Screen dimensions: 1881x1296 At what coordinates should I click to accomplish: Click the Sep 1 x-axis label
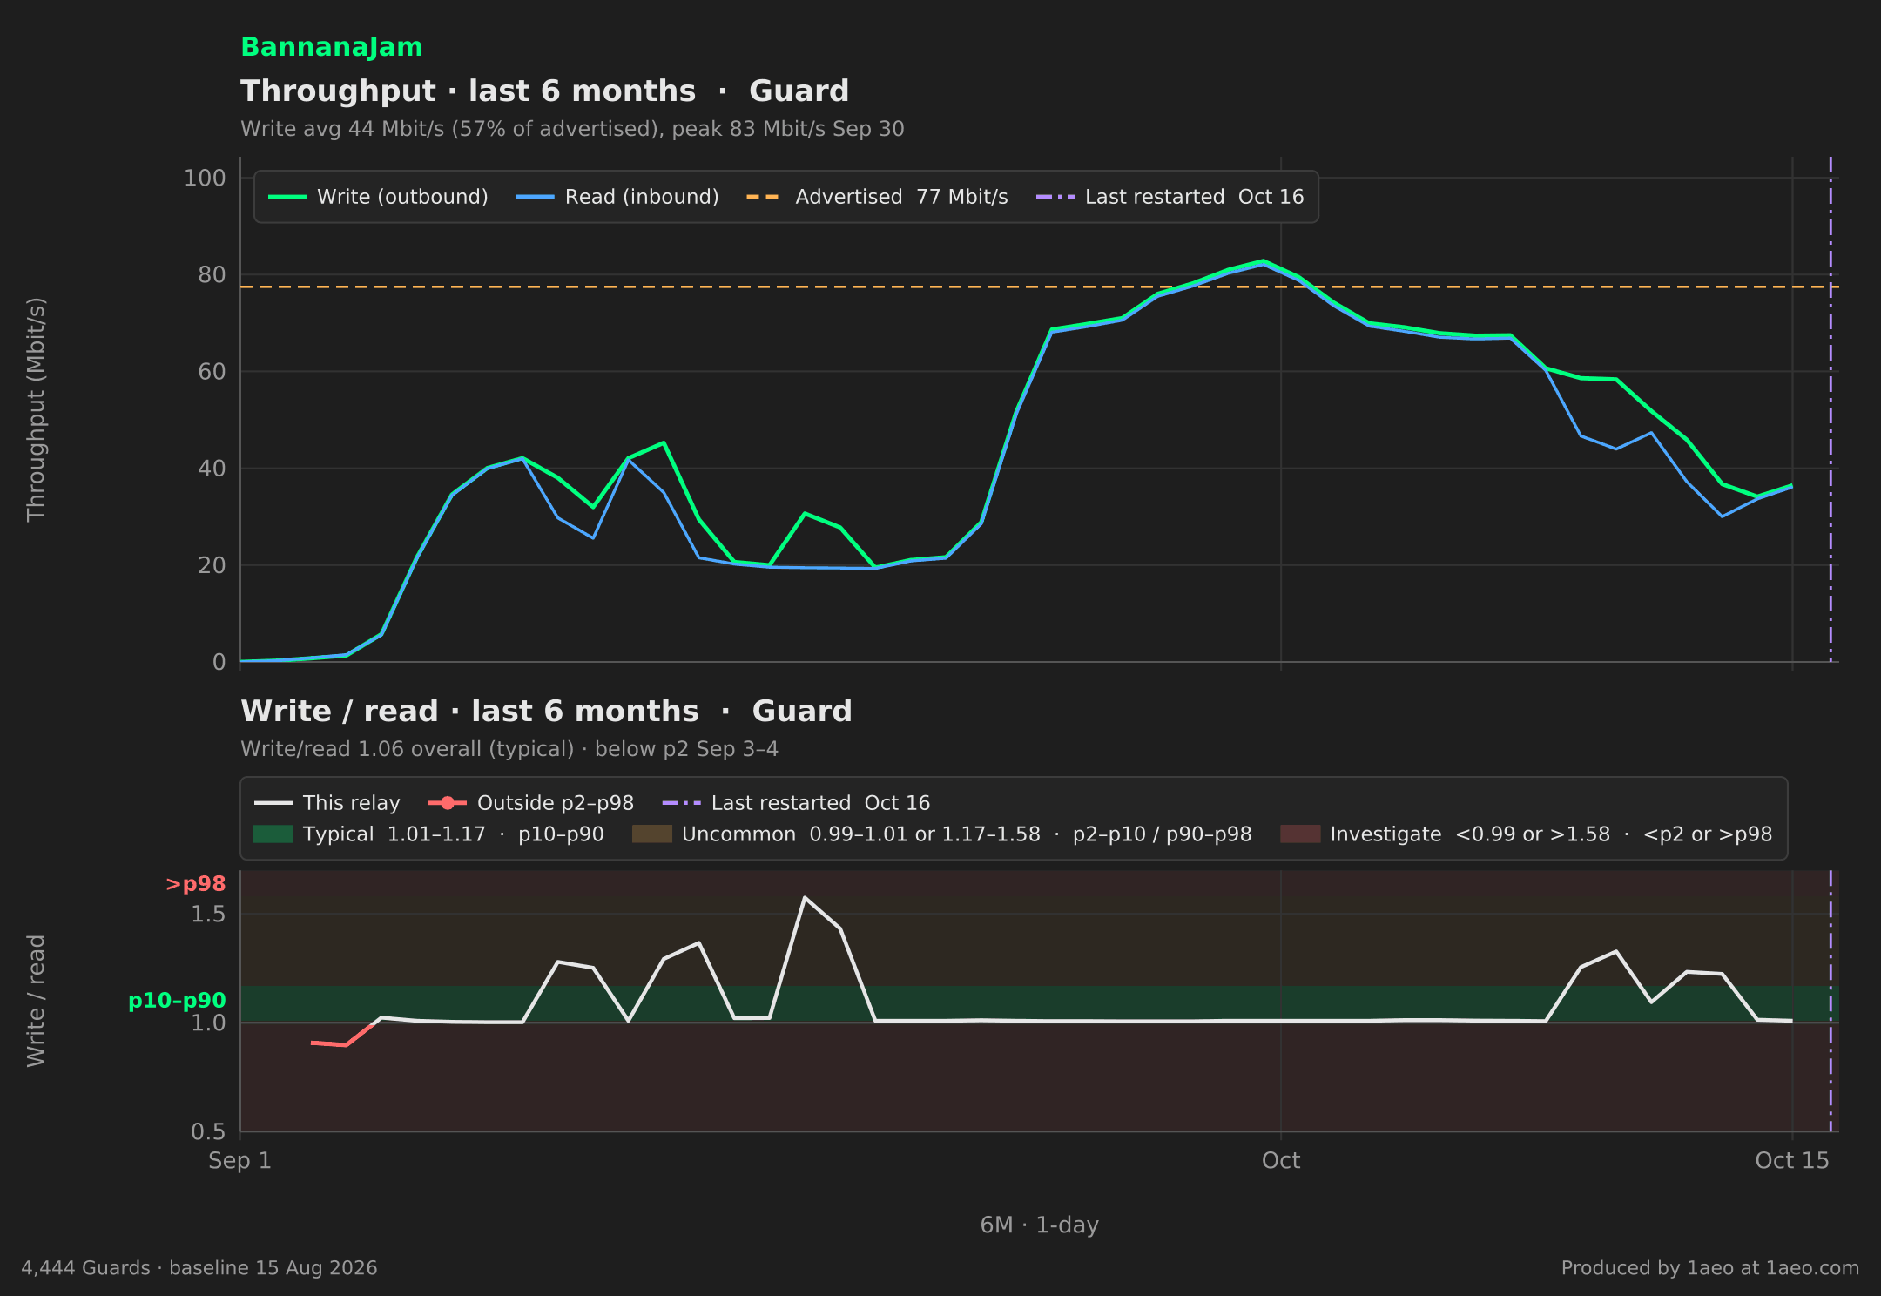tap(239, 1161)
